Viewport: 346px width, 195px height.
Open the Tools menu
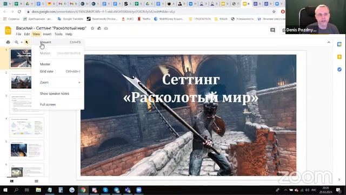click(x=58, y=34)
